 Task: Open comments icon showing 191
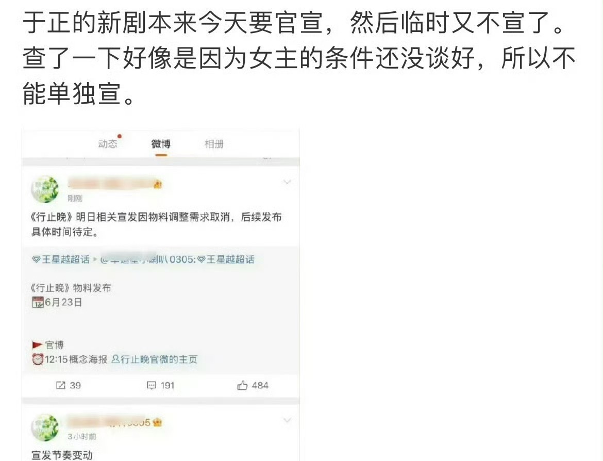point(161,385)
